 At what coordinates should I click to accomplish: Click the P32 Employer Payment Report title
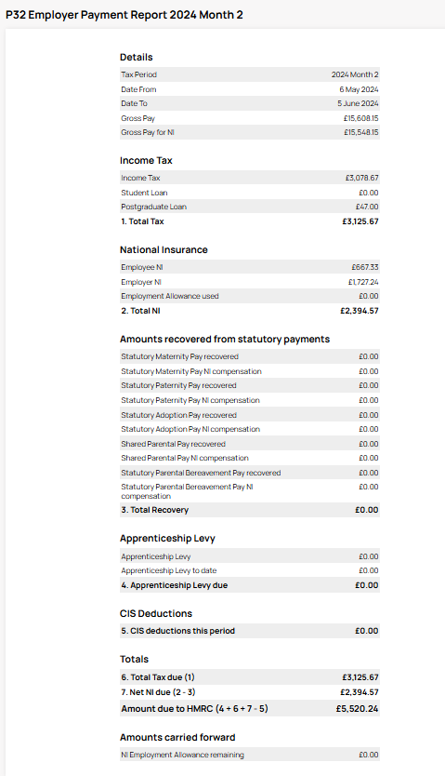click(x=124, y=15)
